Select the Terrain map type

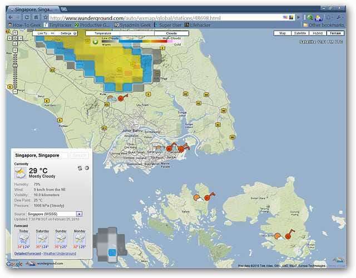coord(335,33)
